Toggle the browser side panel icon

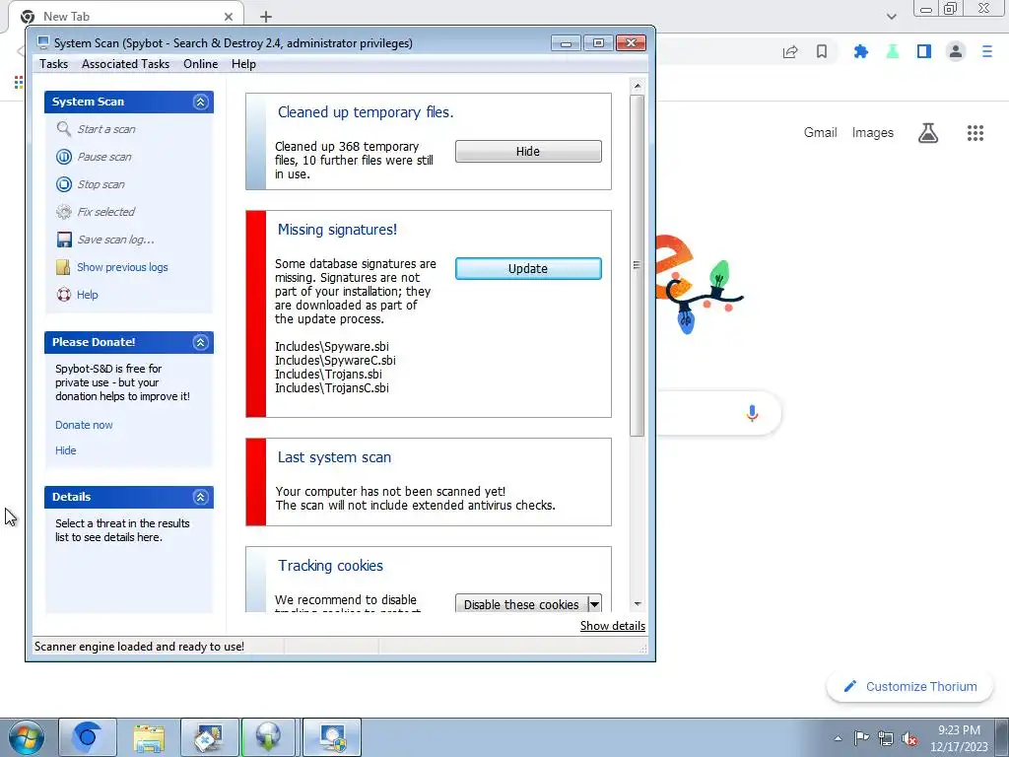(924, 51)
